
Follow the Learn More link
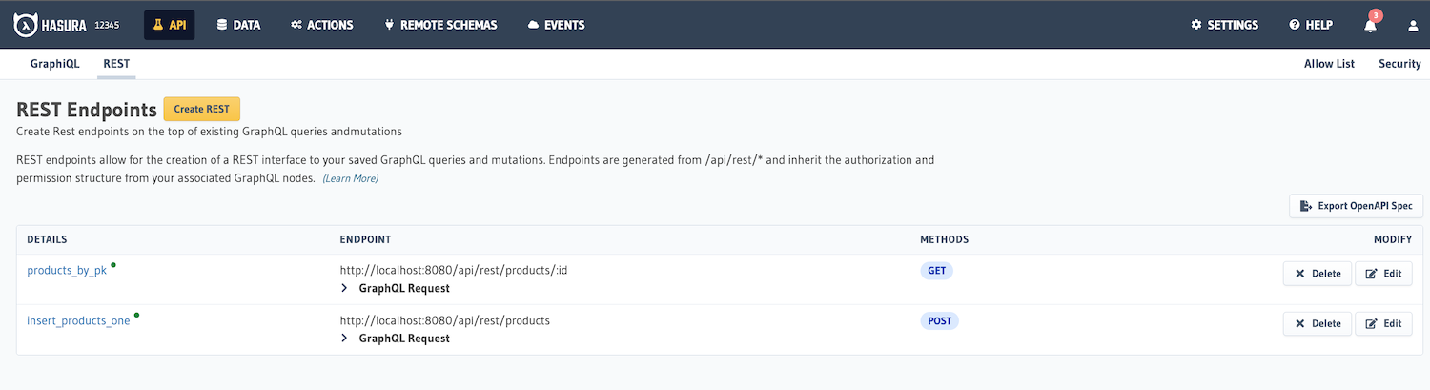point(350,178)
